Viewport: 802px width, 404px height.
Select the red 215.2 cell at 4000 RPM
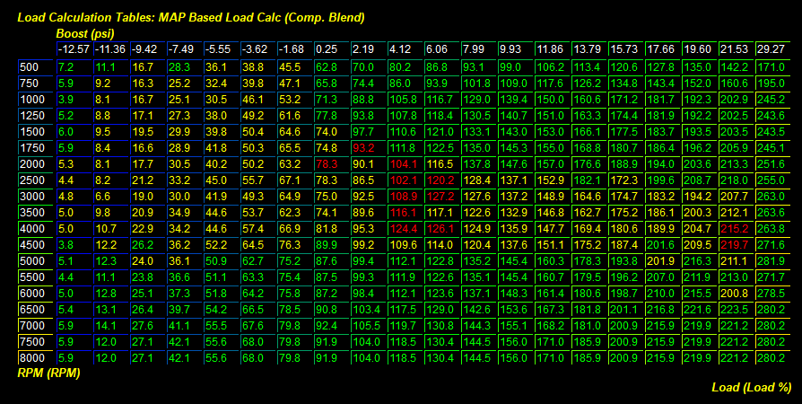coord(734,228)
